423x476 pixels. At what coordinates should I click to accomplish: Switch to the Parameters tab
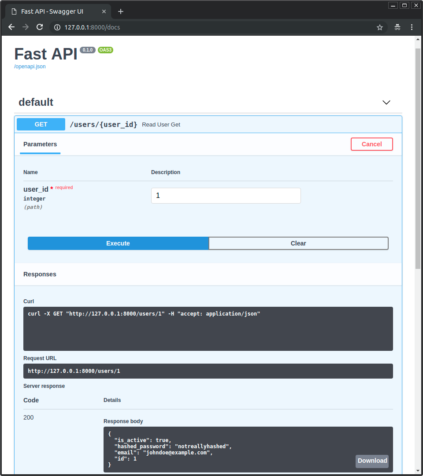point(40,144)
